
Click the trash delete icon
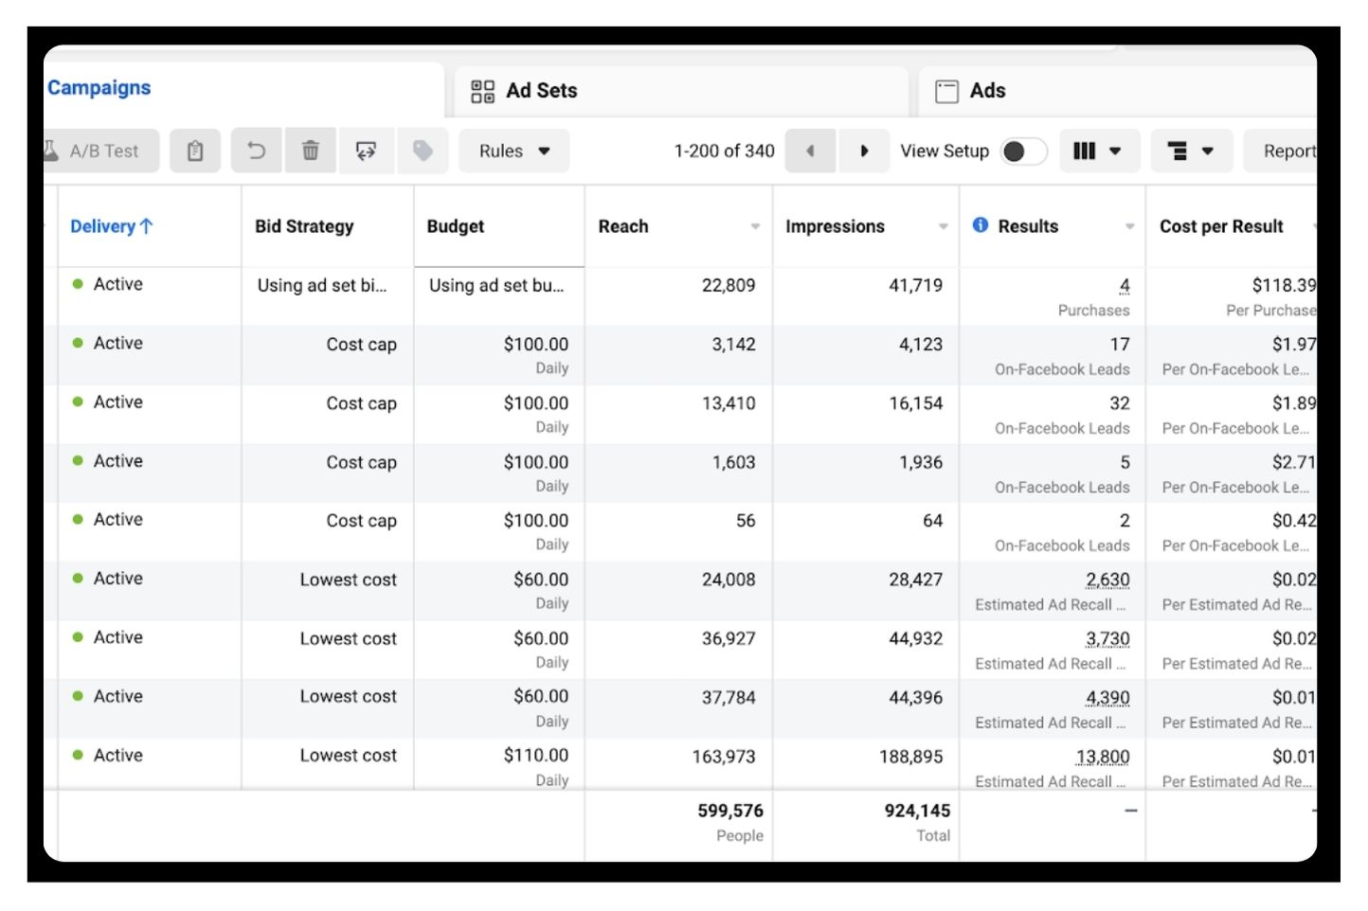(310, 151)
